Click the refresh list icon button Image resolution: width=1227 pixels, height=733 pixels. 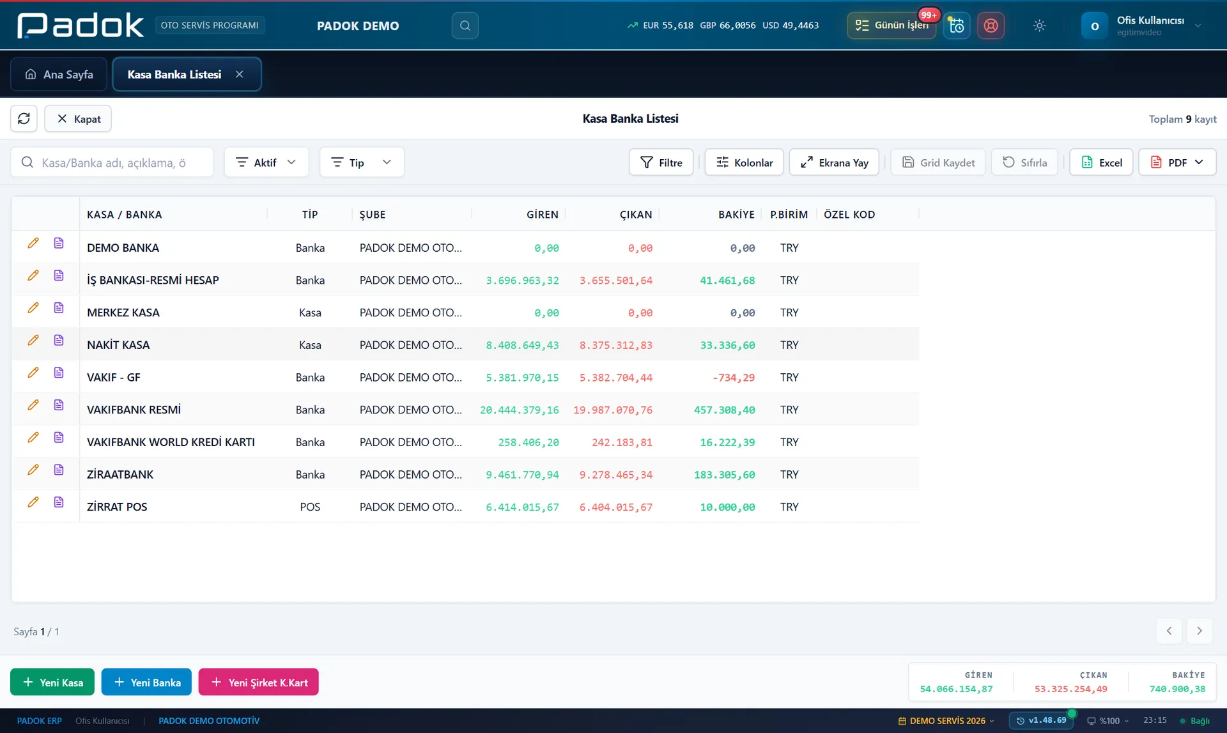[x=24, y=119]
